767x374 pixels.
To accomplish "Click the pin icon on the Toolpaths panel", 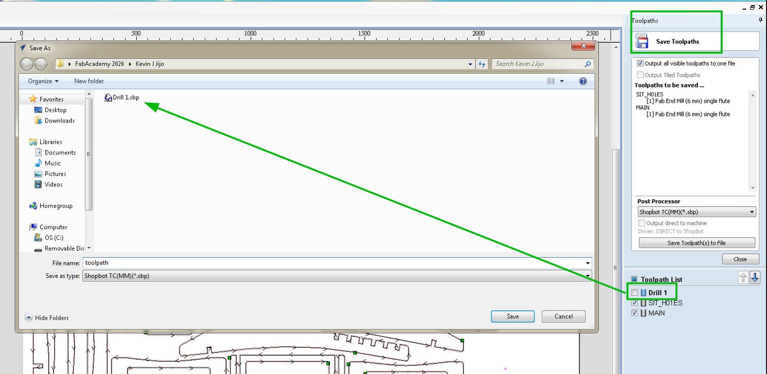I will [761, 20].
